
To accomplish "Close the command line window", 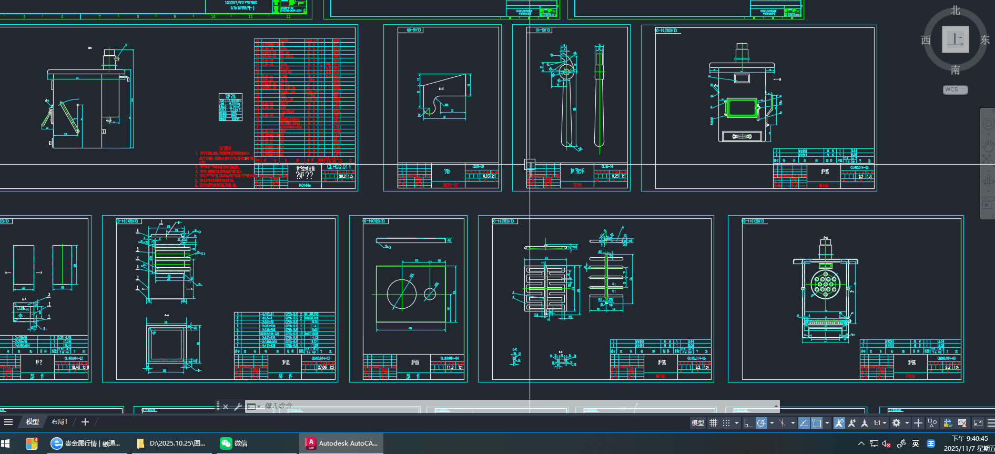I will click(226, 407).
